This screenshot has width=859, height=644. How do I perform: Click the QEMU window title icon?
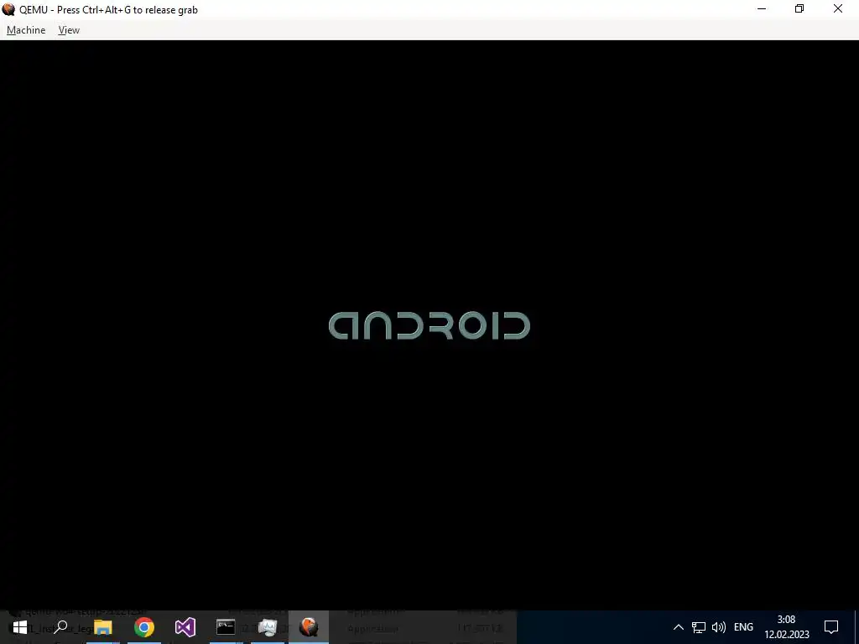8,9
